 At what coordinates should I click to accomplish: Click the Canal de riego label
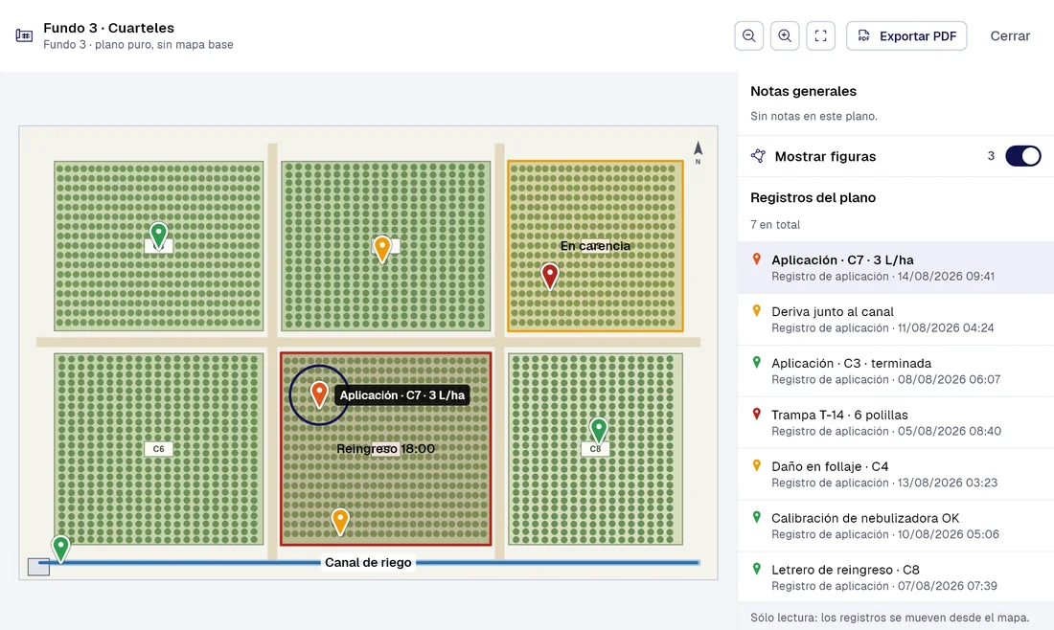click(x=368, y=563)
